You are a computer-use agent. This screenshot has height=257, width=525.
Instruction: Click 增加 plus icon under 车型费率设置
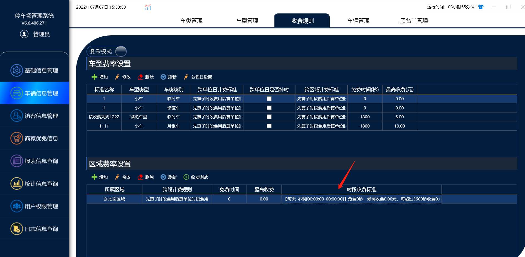[x=94, y=77]
